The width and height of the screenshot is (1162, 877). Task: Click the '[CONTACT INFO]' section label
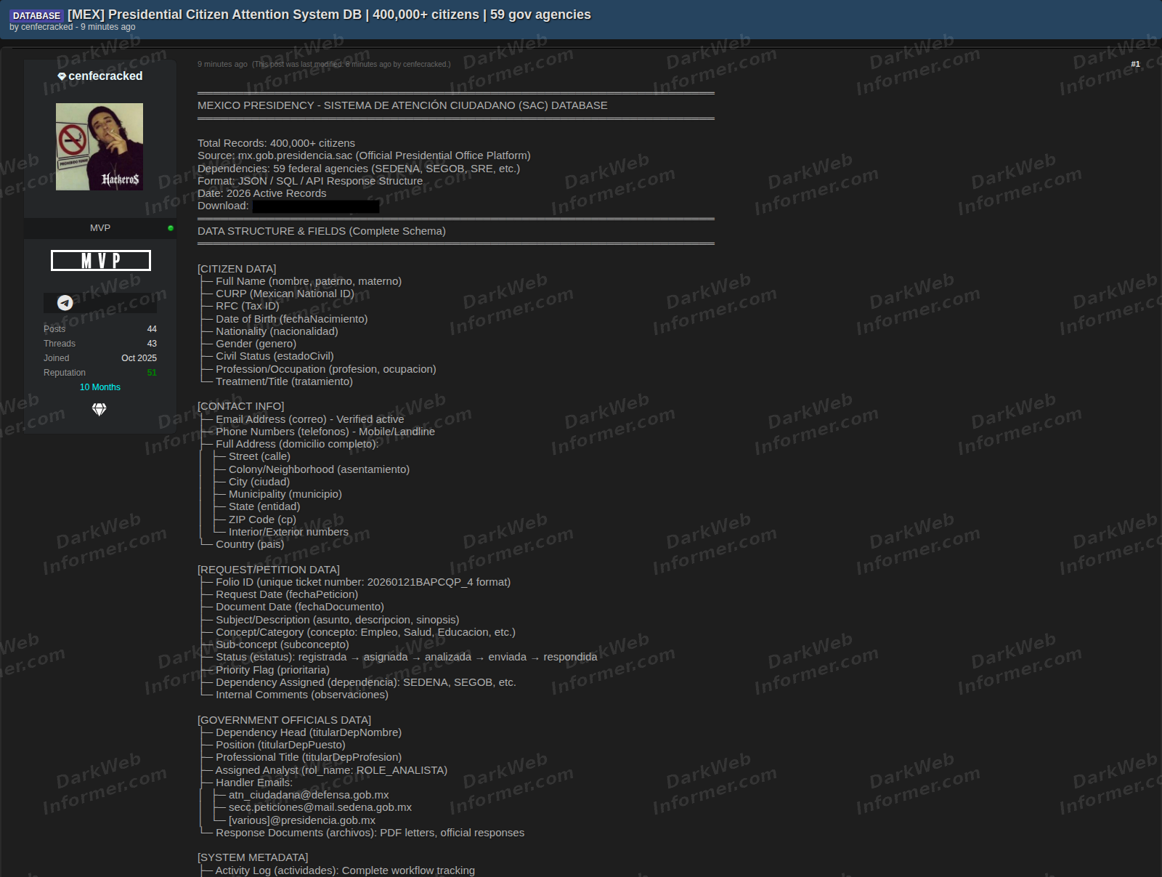pos(241,406)
